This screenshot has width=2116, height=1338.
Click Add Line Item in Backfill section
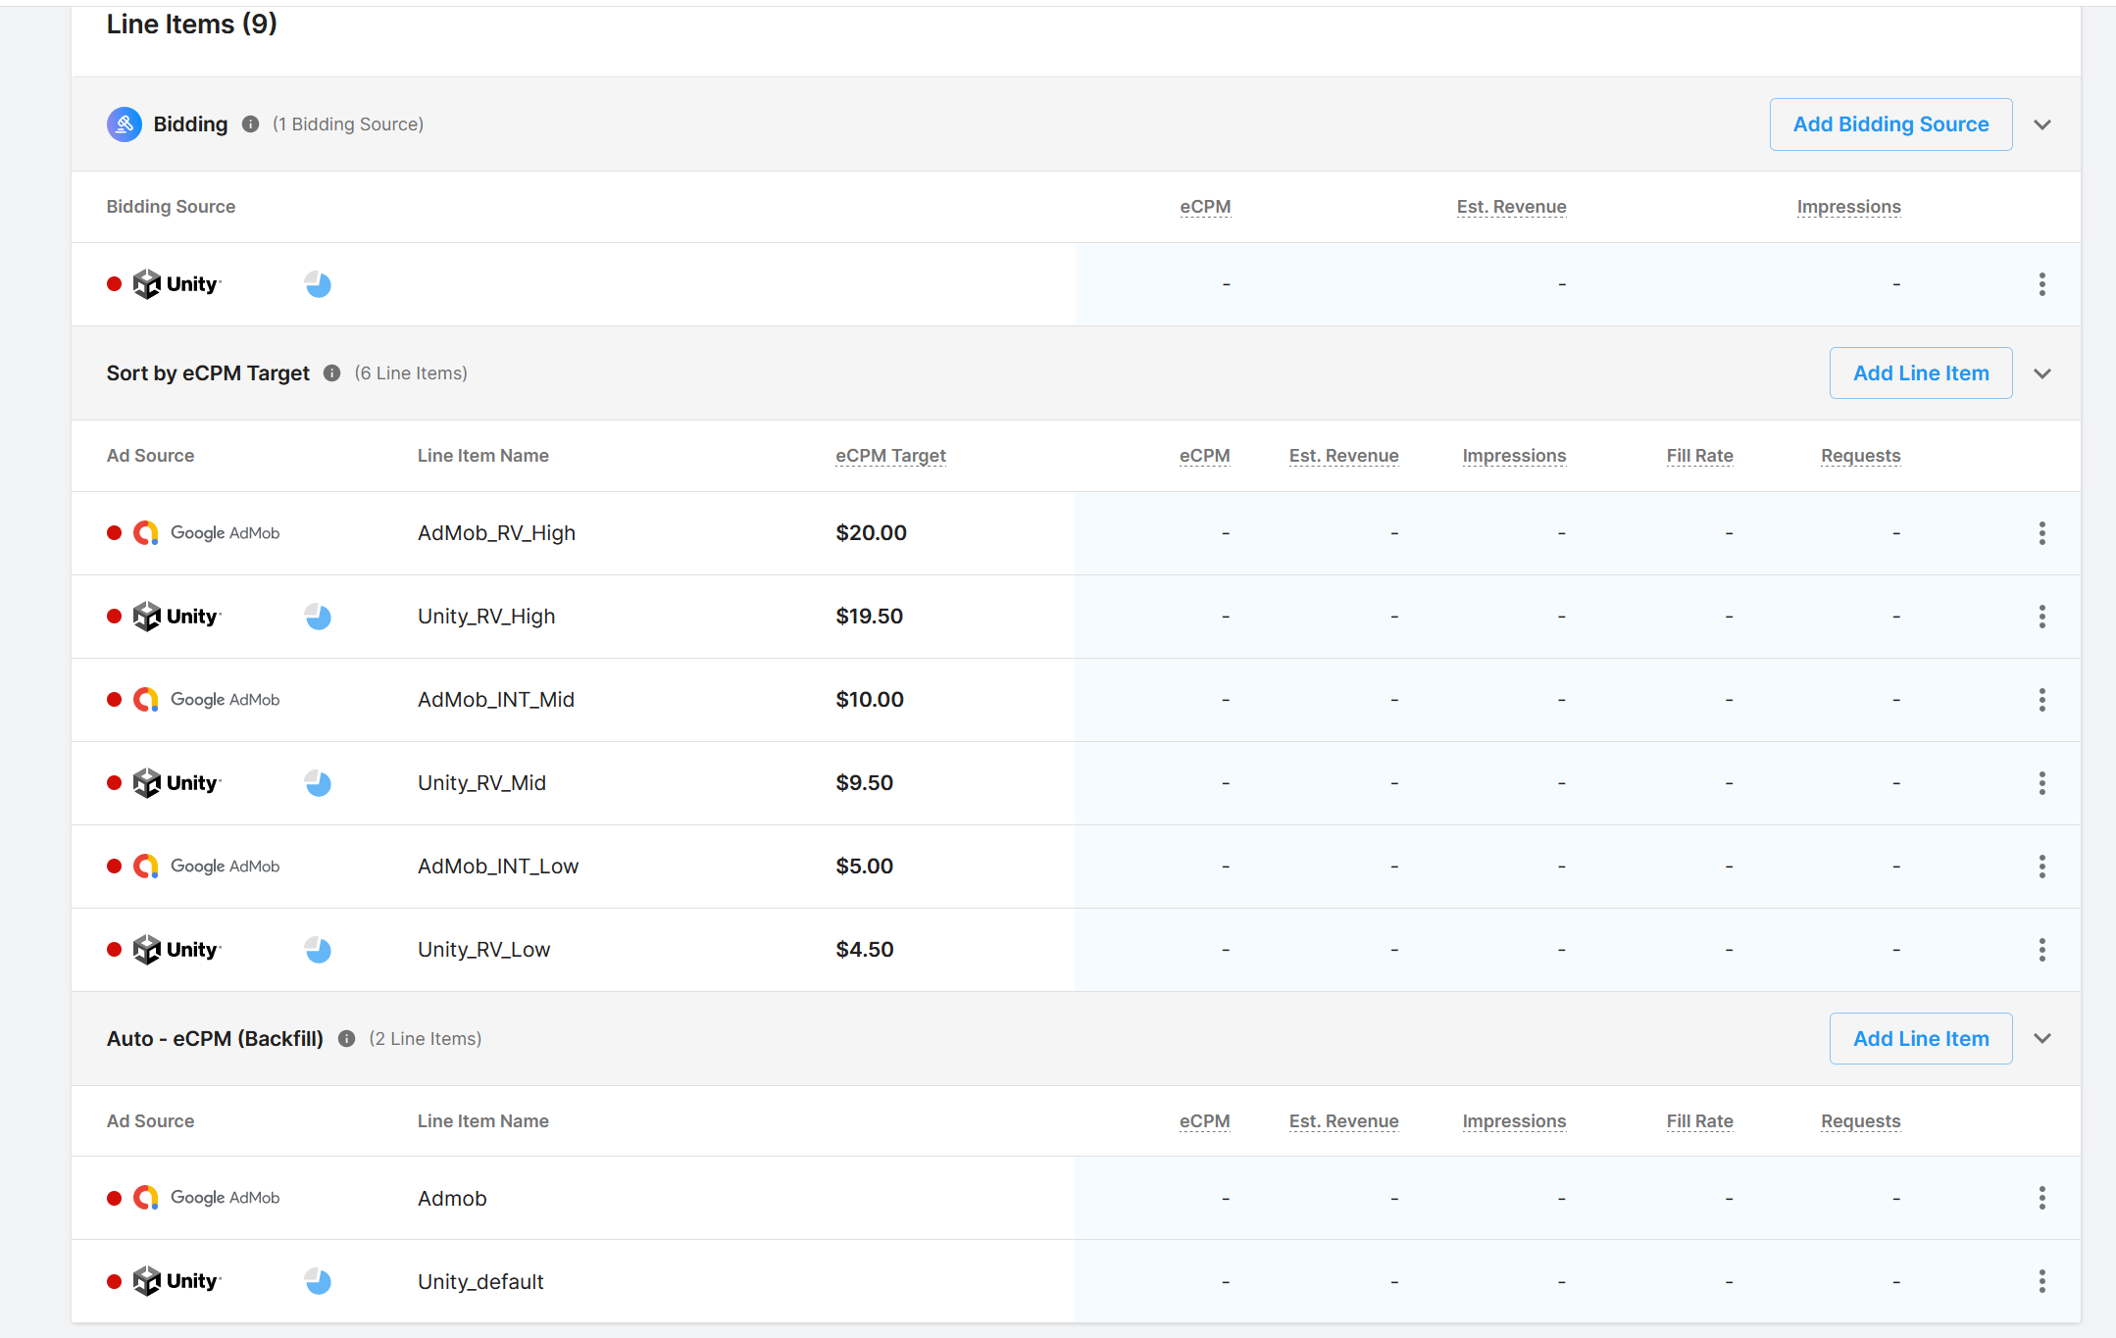[1920, 1039]
